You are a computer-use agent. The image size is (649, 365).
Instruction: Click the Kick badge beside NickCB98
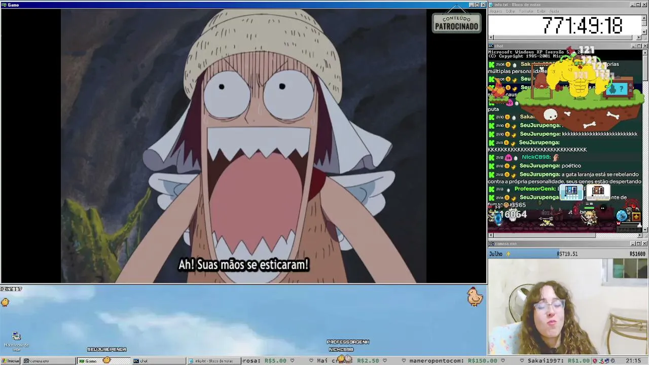pos(491,158)
